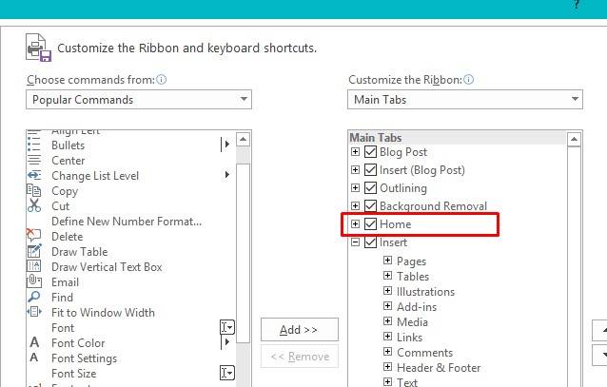The height and width of the screenshot is (387, 607).
Task: Click commands list scroll up arrow
Action: tap(244, 139)
